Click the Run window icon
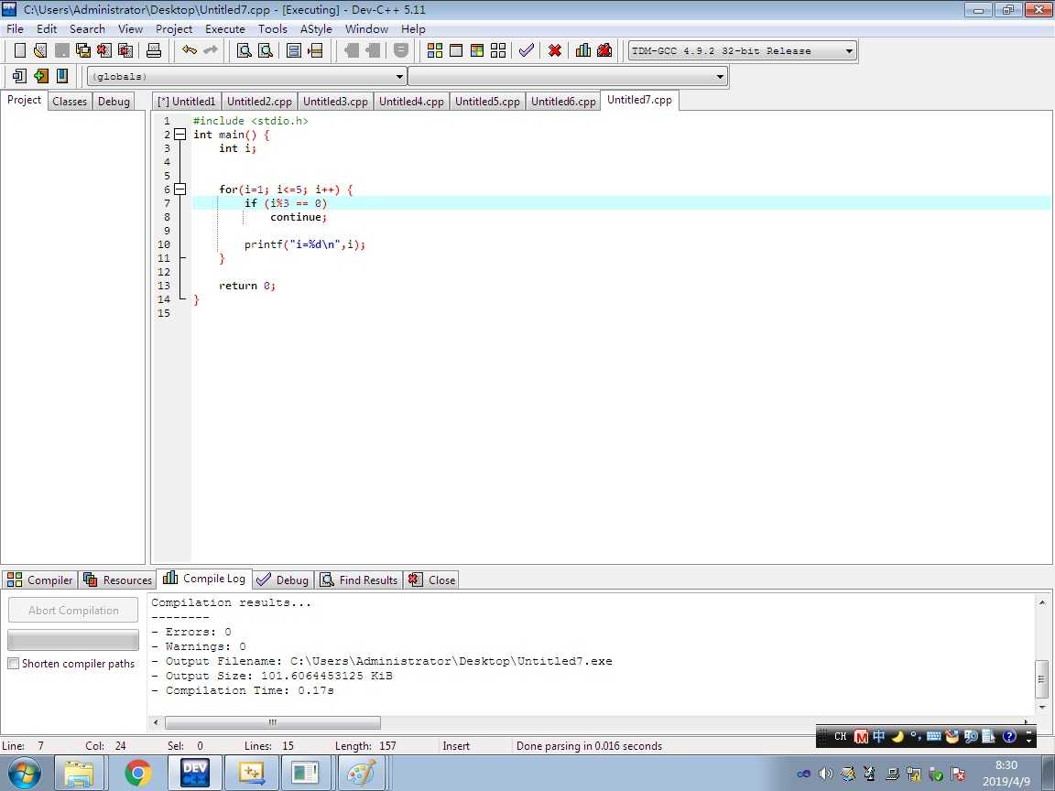1055x791 pixels. point(456,50)
